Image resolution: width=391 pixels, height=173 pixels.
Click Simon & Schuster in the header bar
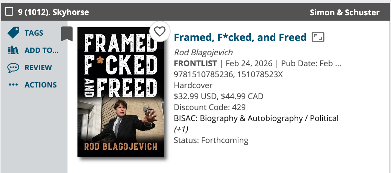344,13
